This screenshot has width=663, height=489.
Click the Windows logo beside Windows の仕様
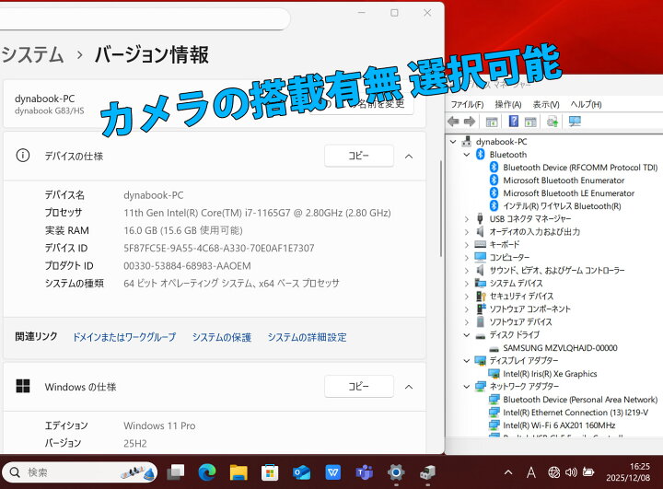point(23,386)
